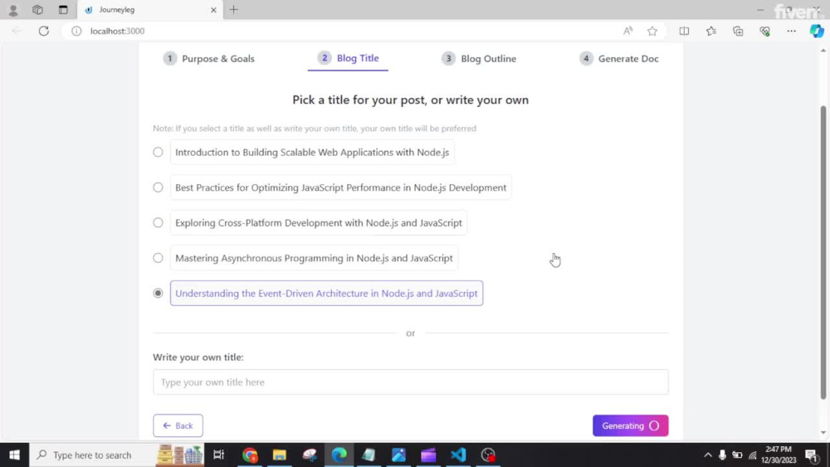Select radio for Exploring Cross-Platform Development

point(158,222)
